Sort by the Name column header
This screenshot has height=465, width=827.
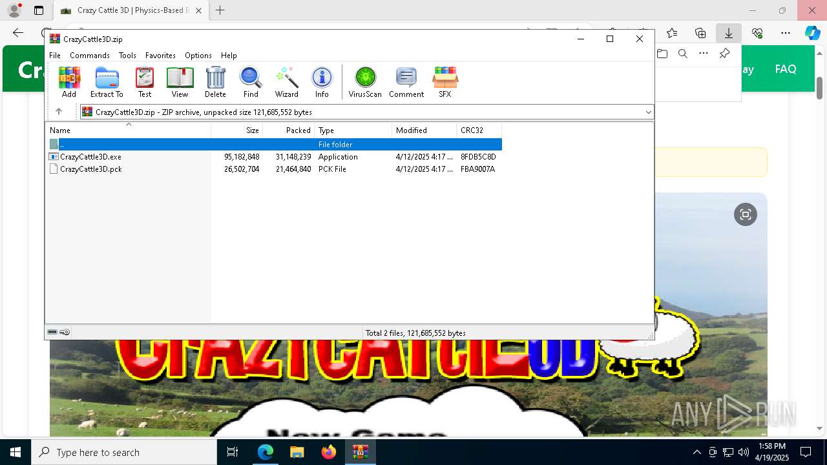click(129, 130)
